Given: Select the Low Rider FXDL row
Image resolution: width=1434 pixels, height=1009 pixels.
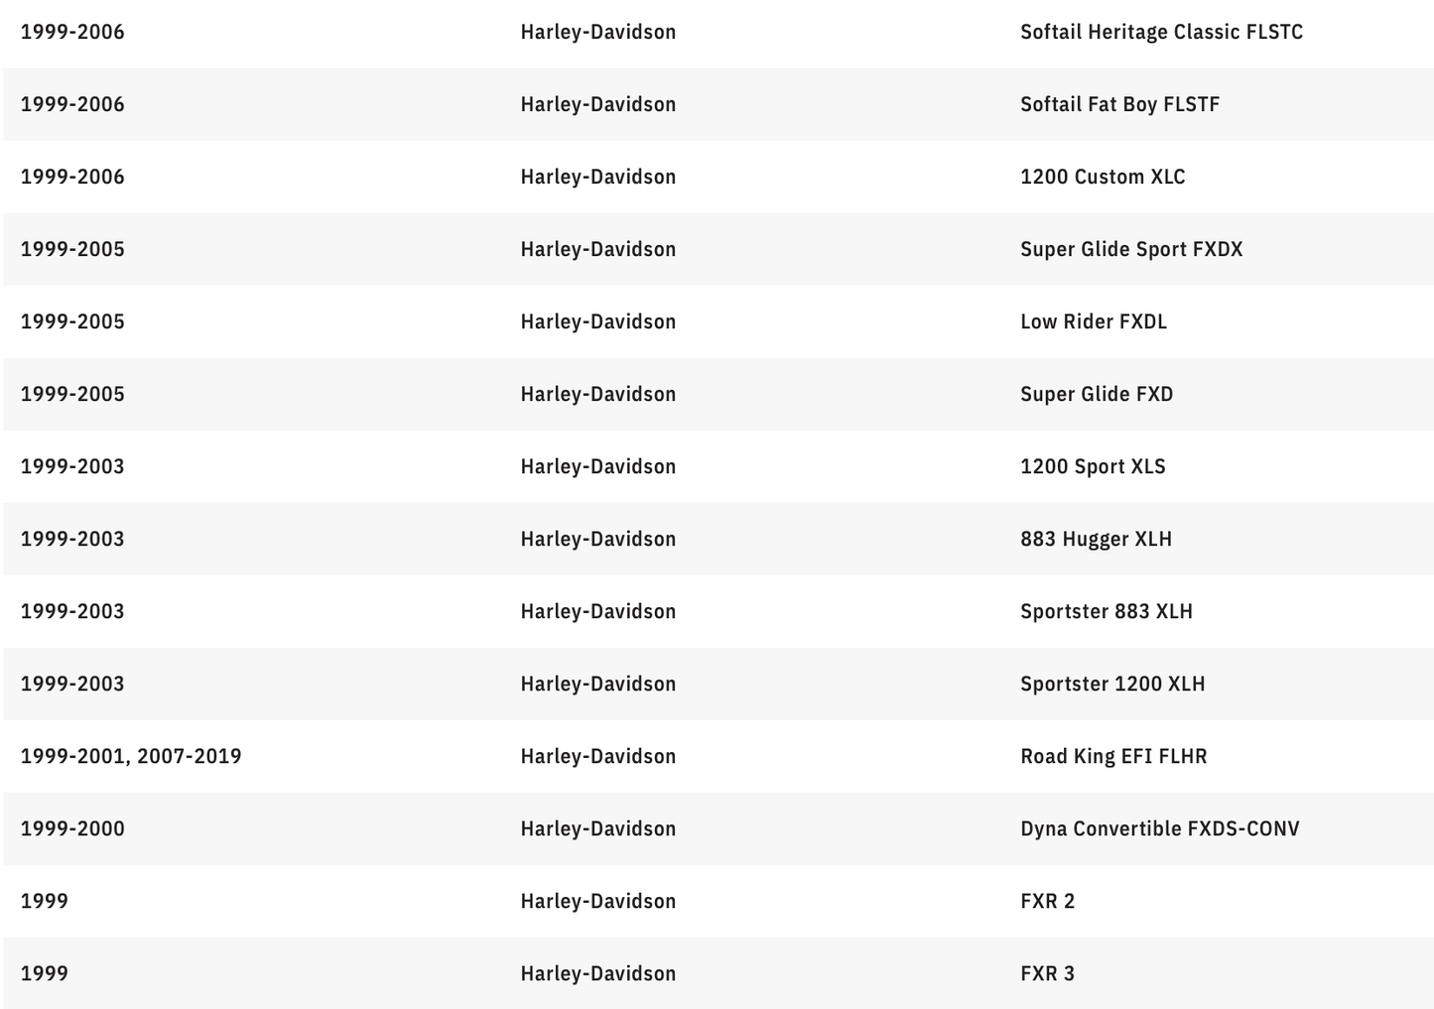Looking at the screenshot, I should click(x=717, y=321).
